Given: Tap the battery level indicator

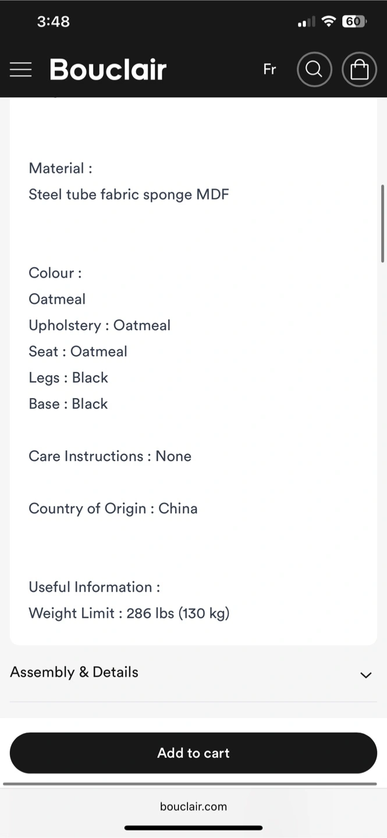Looking at the screenshot, I should point(354,22).
